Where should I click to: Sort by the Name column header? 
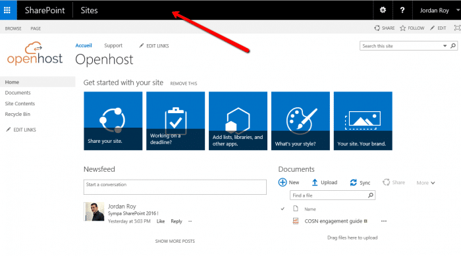tap(310, 209)
